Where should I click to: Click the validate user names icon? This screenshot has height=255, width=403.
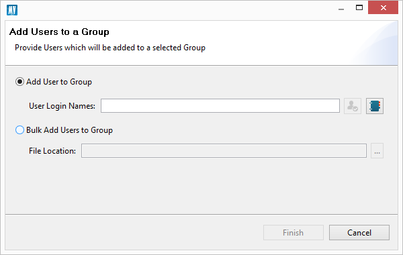coord(353,106)
